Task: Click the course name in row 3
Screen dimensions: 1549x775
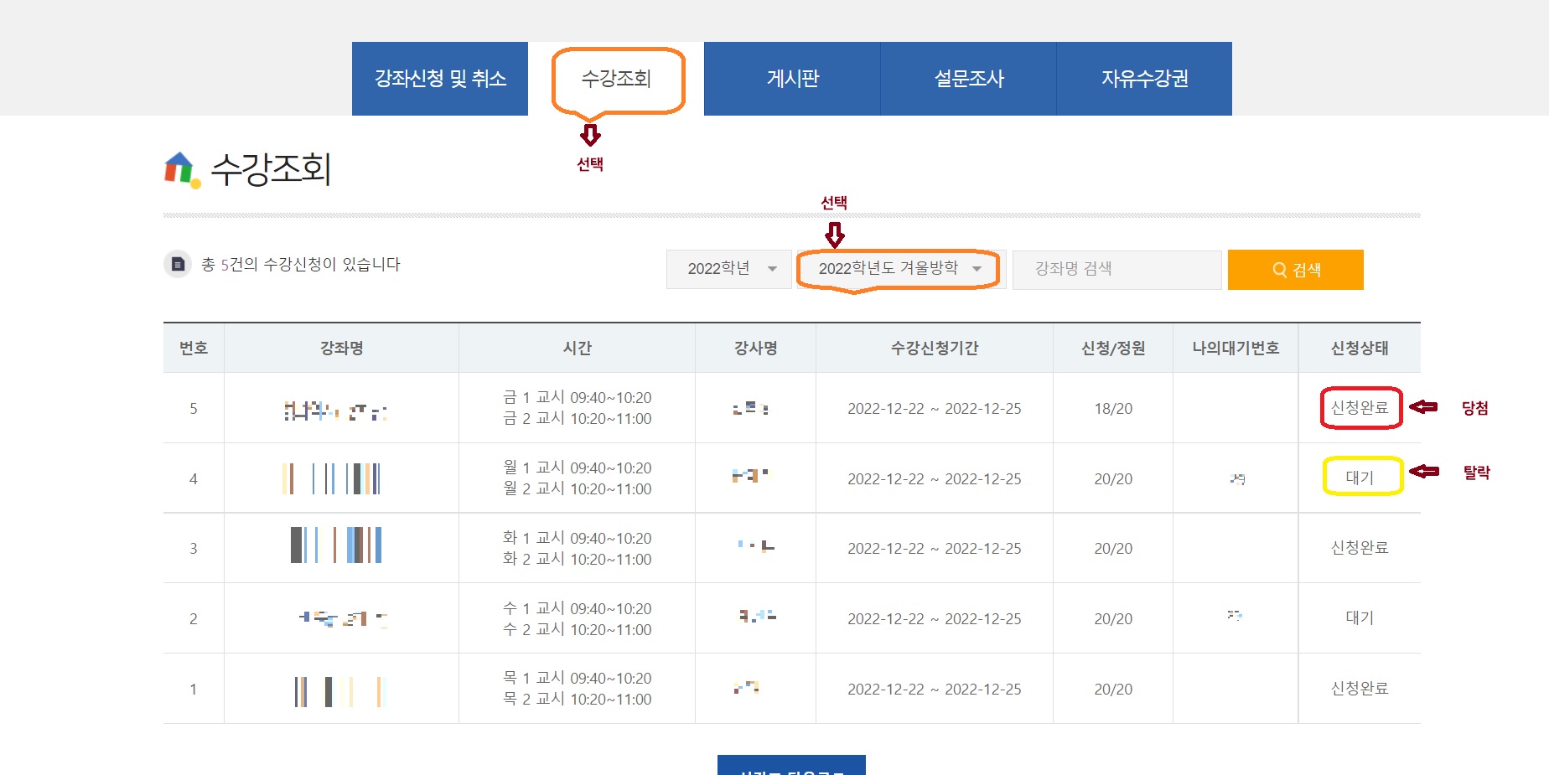Action: pos(336,545)
